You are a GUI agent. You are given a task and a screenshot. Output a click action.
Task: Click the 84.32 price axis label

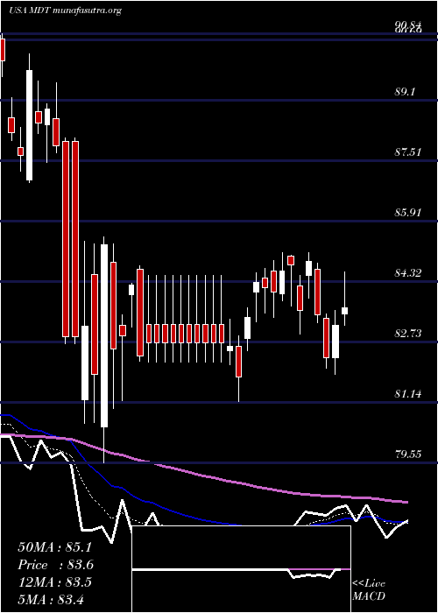(407, 272)
